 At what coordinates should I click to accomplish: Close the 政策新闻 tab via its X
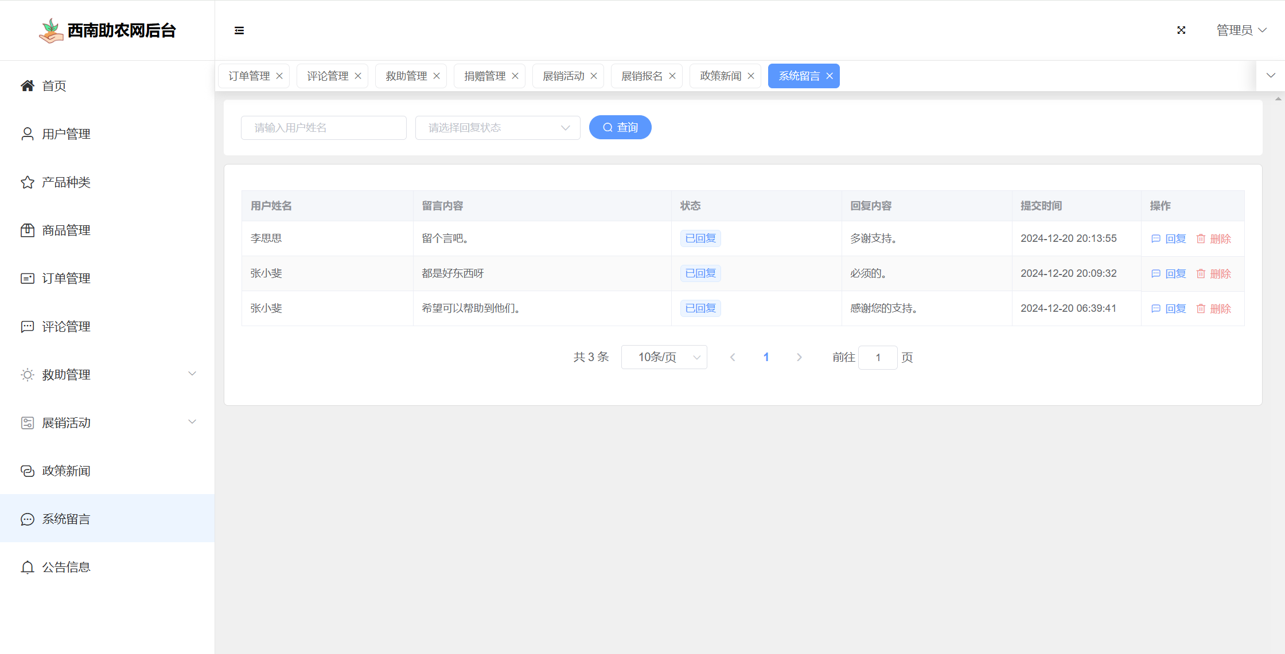click(x=751, y=76)
